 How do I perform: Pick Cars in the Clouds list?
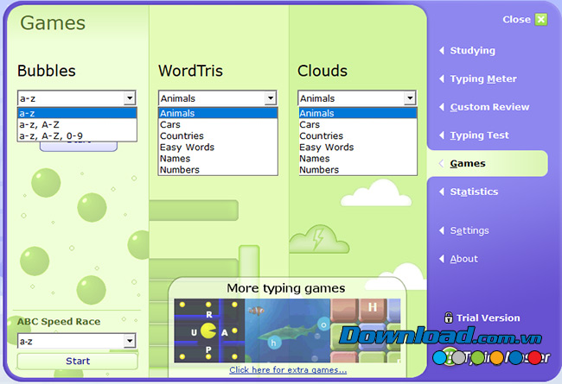click(x=358, y=124)
